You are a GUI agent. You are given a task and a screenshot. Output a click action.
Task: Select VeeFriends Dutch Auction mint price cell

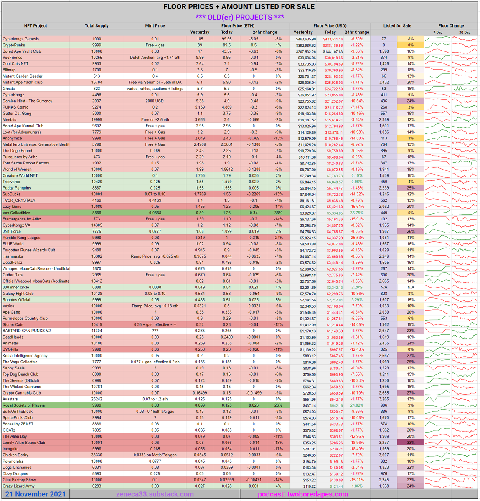[x=155, y=58]
